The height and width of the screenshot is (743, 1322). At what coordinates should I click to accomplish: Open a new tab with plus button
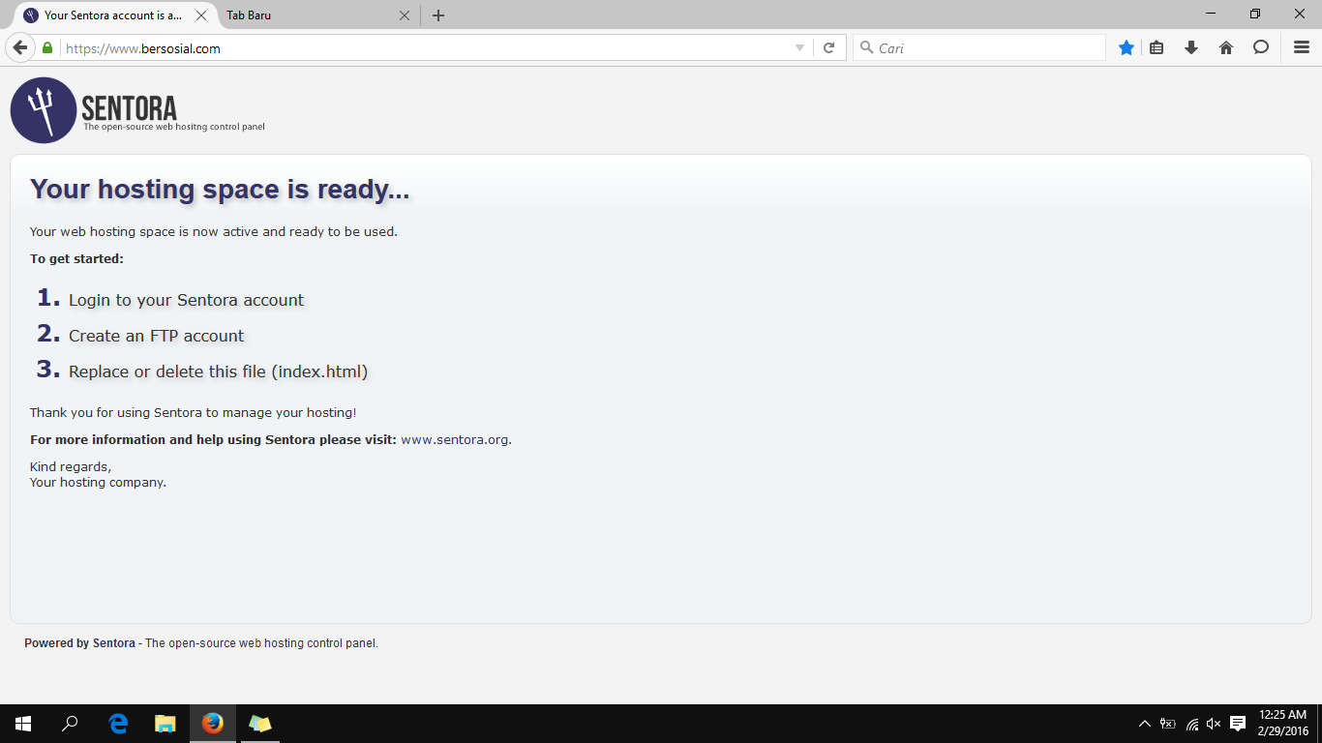point(438,15)
